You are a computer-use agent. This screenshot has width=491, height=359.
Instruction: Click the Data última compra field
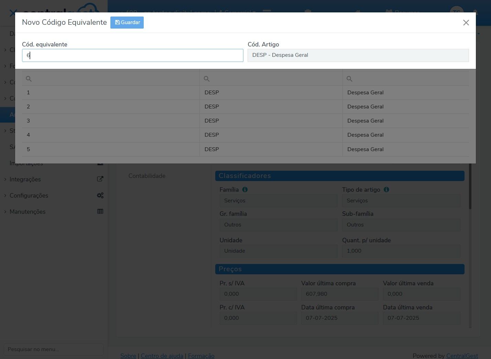pos(340,318)
